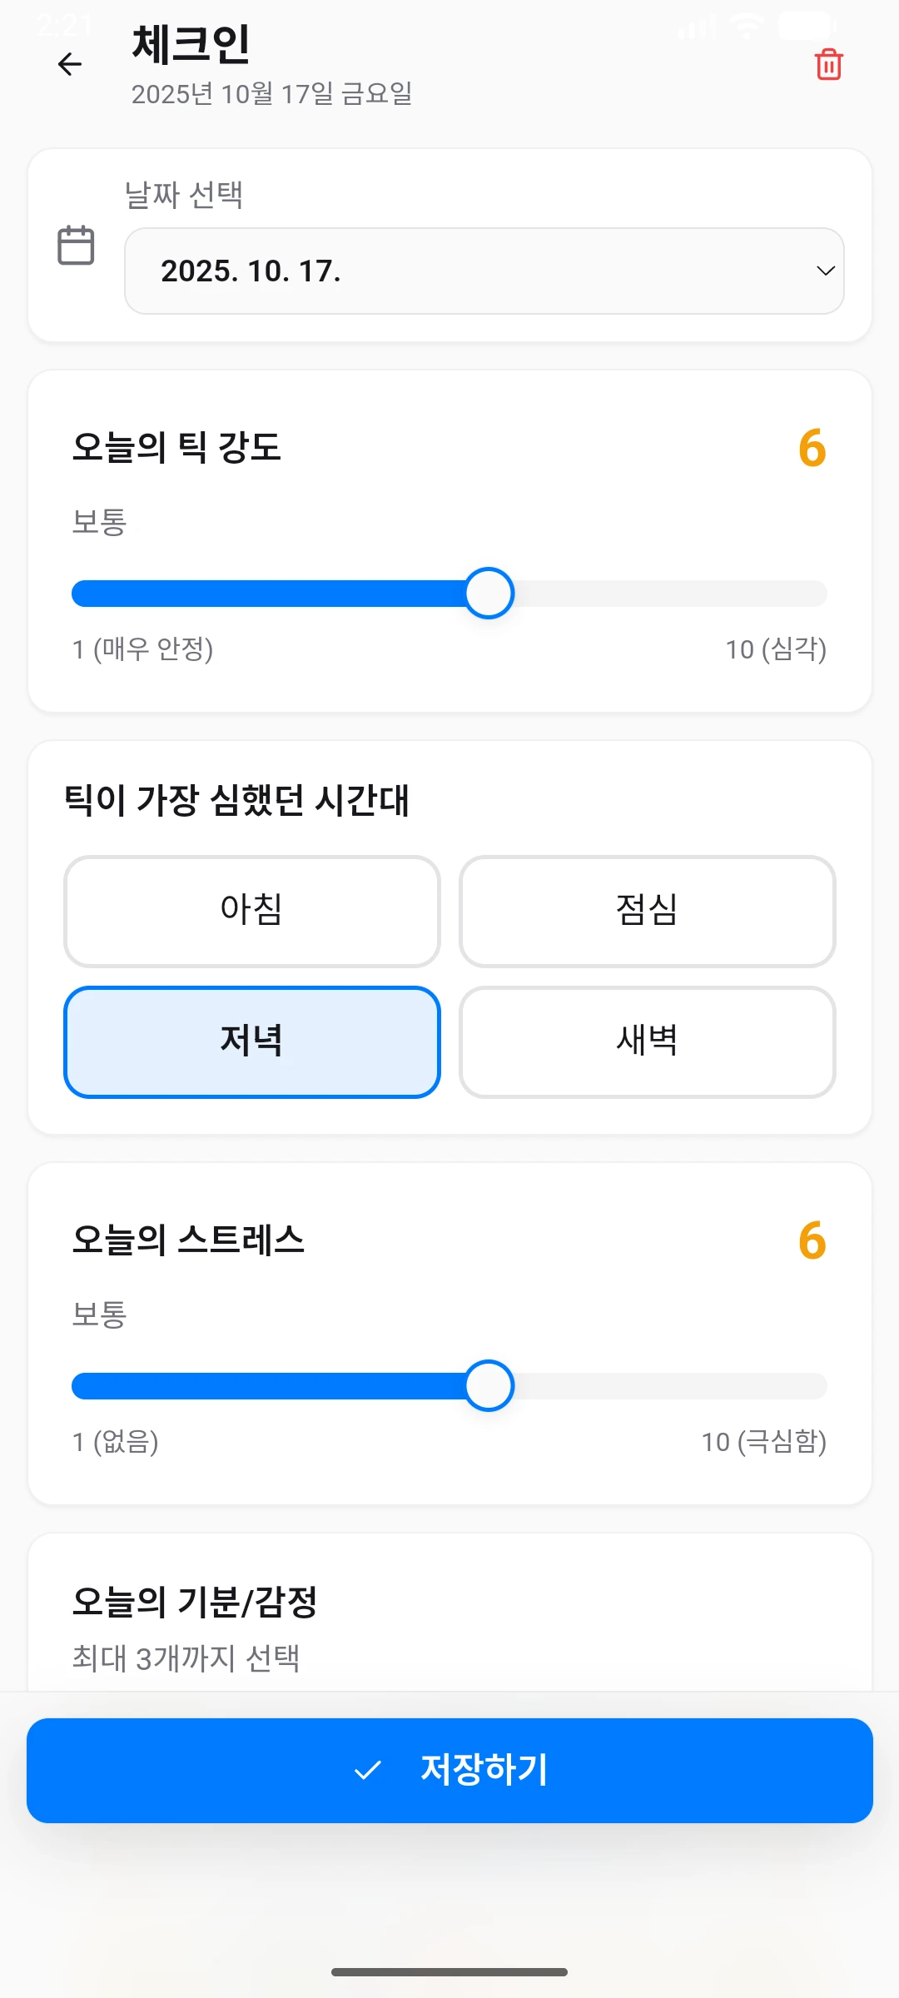Tap the back arrow icon
This screenshot has height=1998, width=899.
click(x=70, y=64)
